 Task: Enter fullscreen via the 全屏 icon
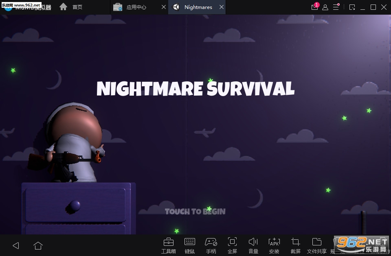(x=232, y=245)
